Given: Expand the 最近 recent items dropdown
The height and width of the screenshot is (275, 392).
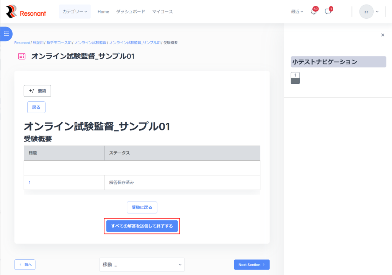Looking at the screenshot, I should 297,12.
